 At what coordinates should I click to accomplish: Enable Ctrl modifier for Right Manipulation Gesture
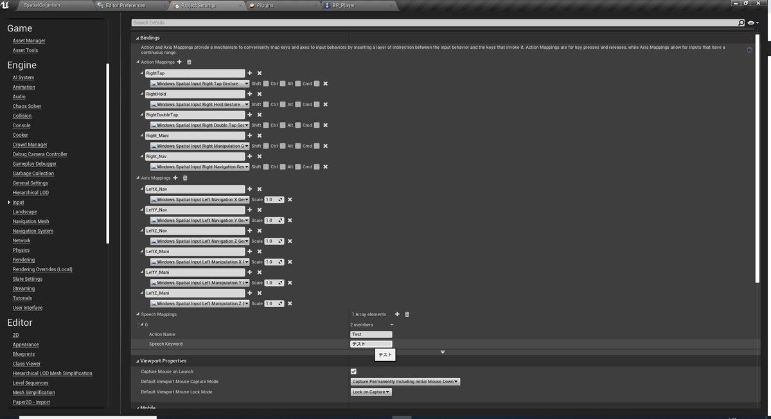pyautogui.click(x=283, y=146)
